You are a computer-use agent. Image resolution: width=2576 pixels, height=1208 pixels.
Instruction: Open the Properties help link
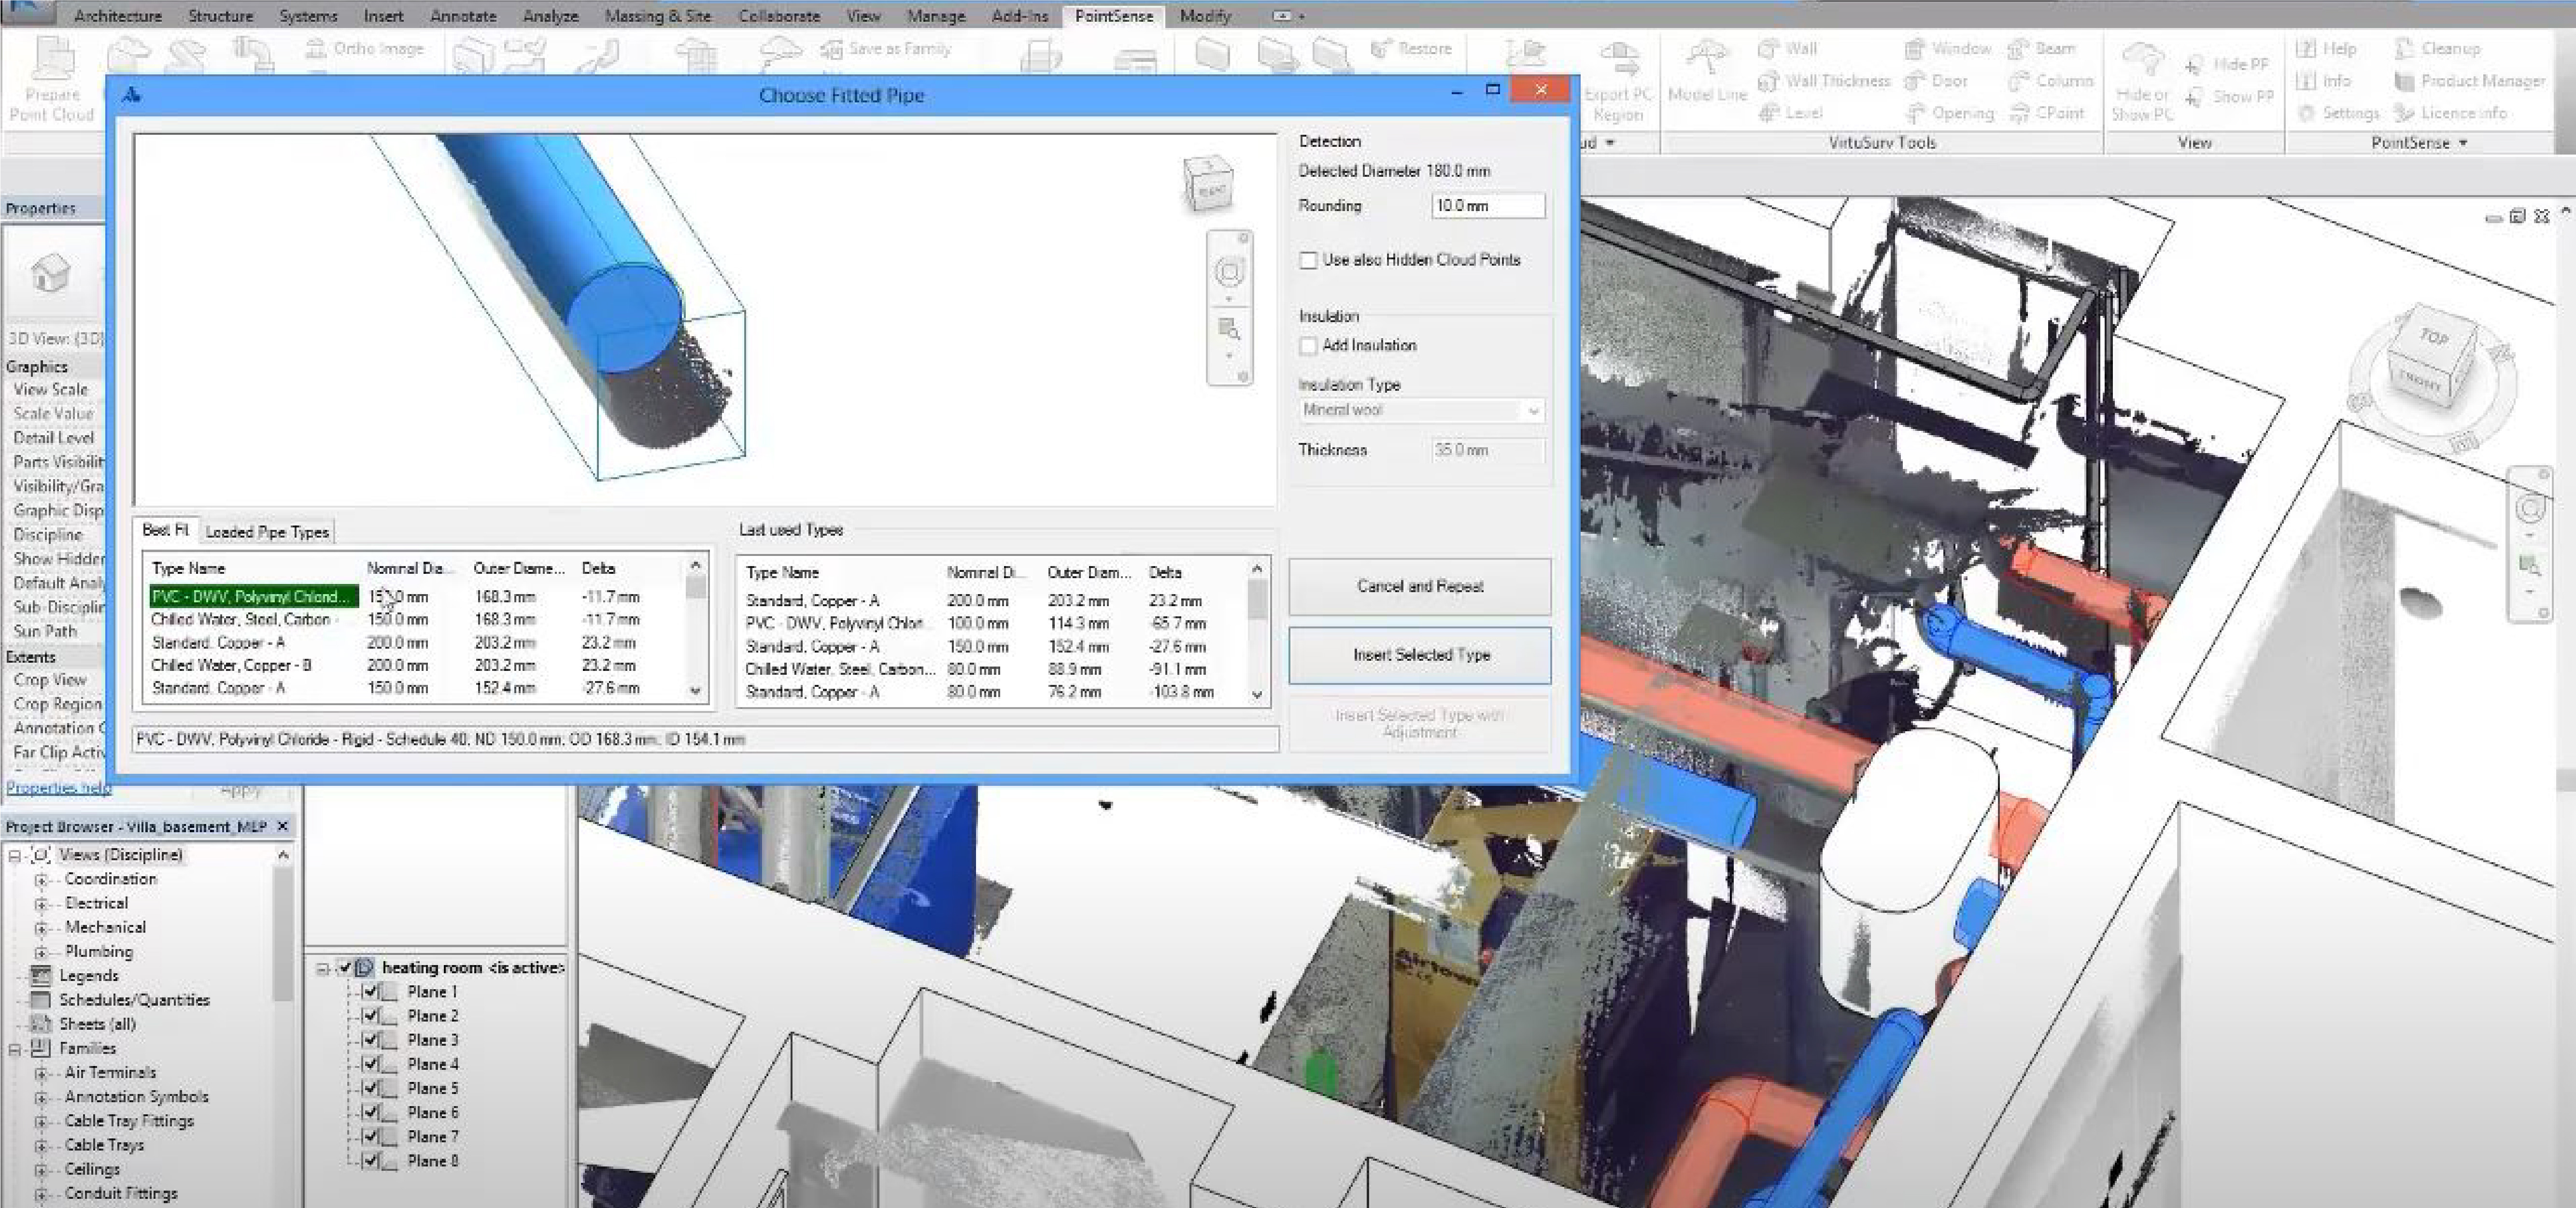point(58,788)
